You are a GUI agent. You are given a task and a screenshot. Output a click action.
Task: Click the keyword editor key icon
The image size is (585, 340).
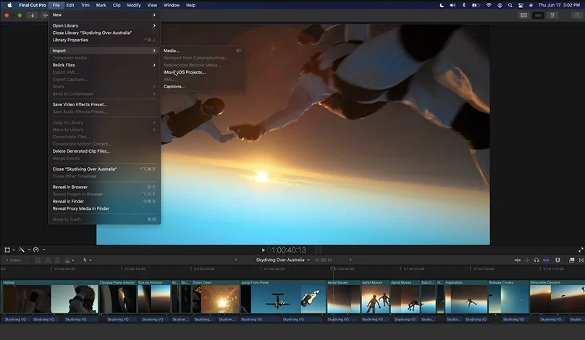46,15
